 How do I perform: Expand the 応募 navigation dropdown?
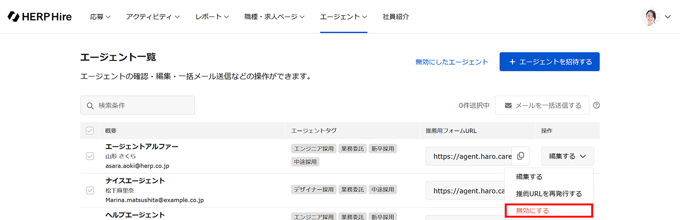coord(100,17)
